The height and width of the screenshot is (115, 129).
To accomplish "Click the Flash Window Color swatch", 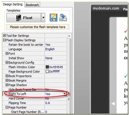I will (47, 67).
